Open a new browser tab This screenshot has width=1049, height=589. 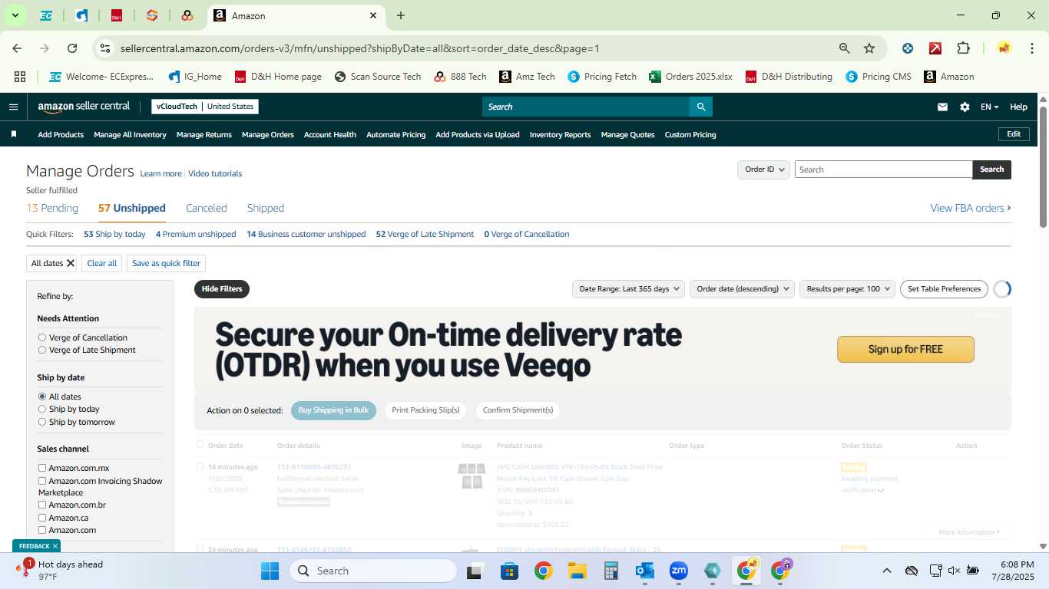tap(401, 15)
